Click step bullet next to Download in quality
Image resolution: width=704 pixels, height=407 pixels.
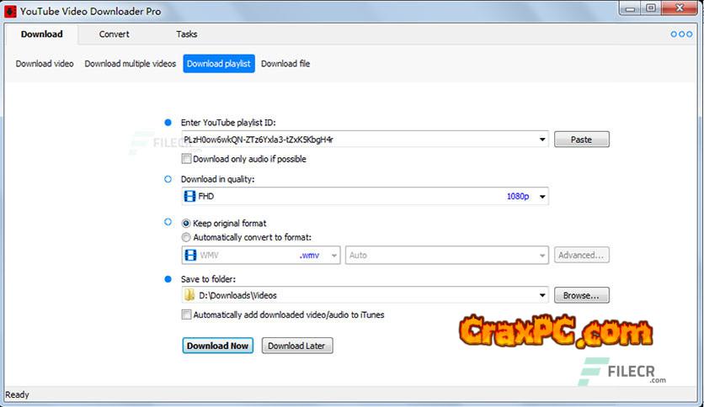[x=168, y=179]
